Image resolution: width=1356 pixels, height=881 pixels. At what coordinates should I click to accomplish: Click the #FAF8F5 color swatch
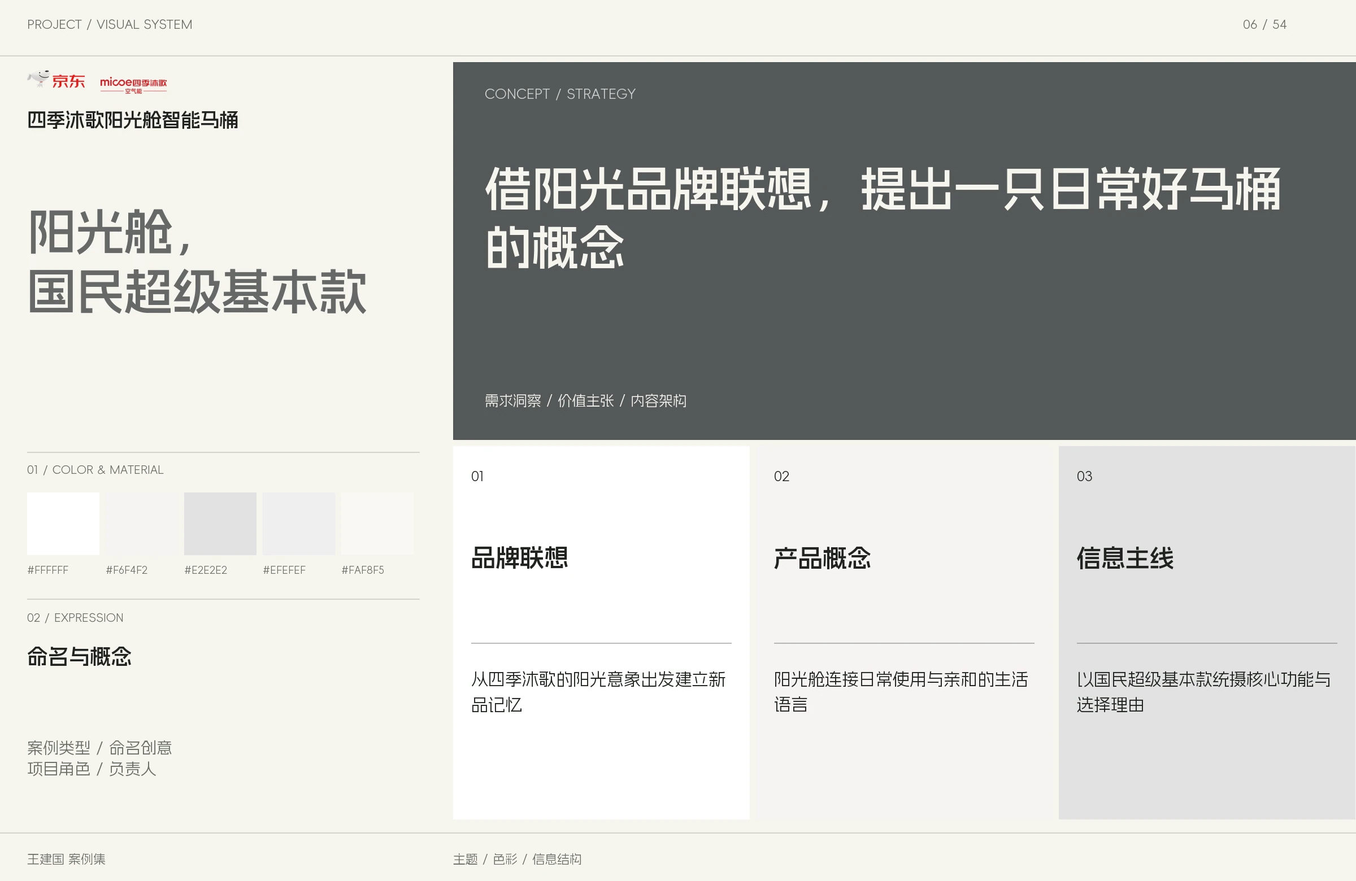(x=377, y=524)
